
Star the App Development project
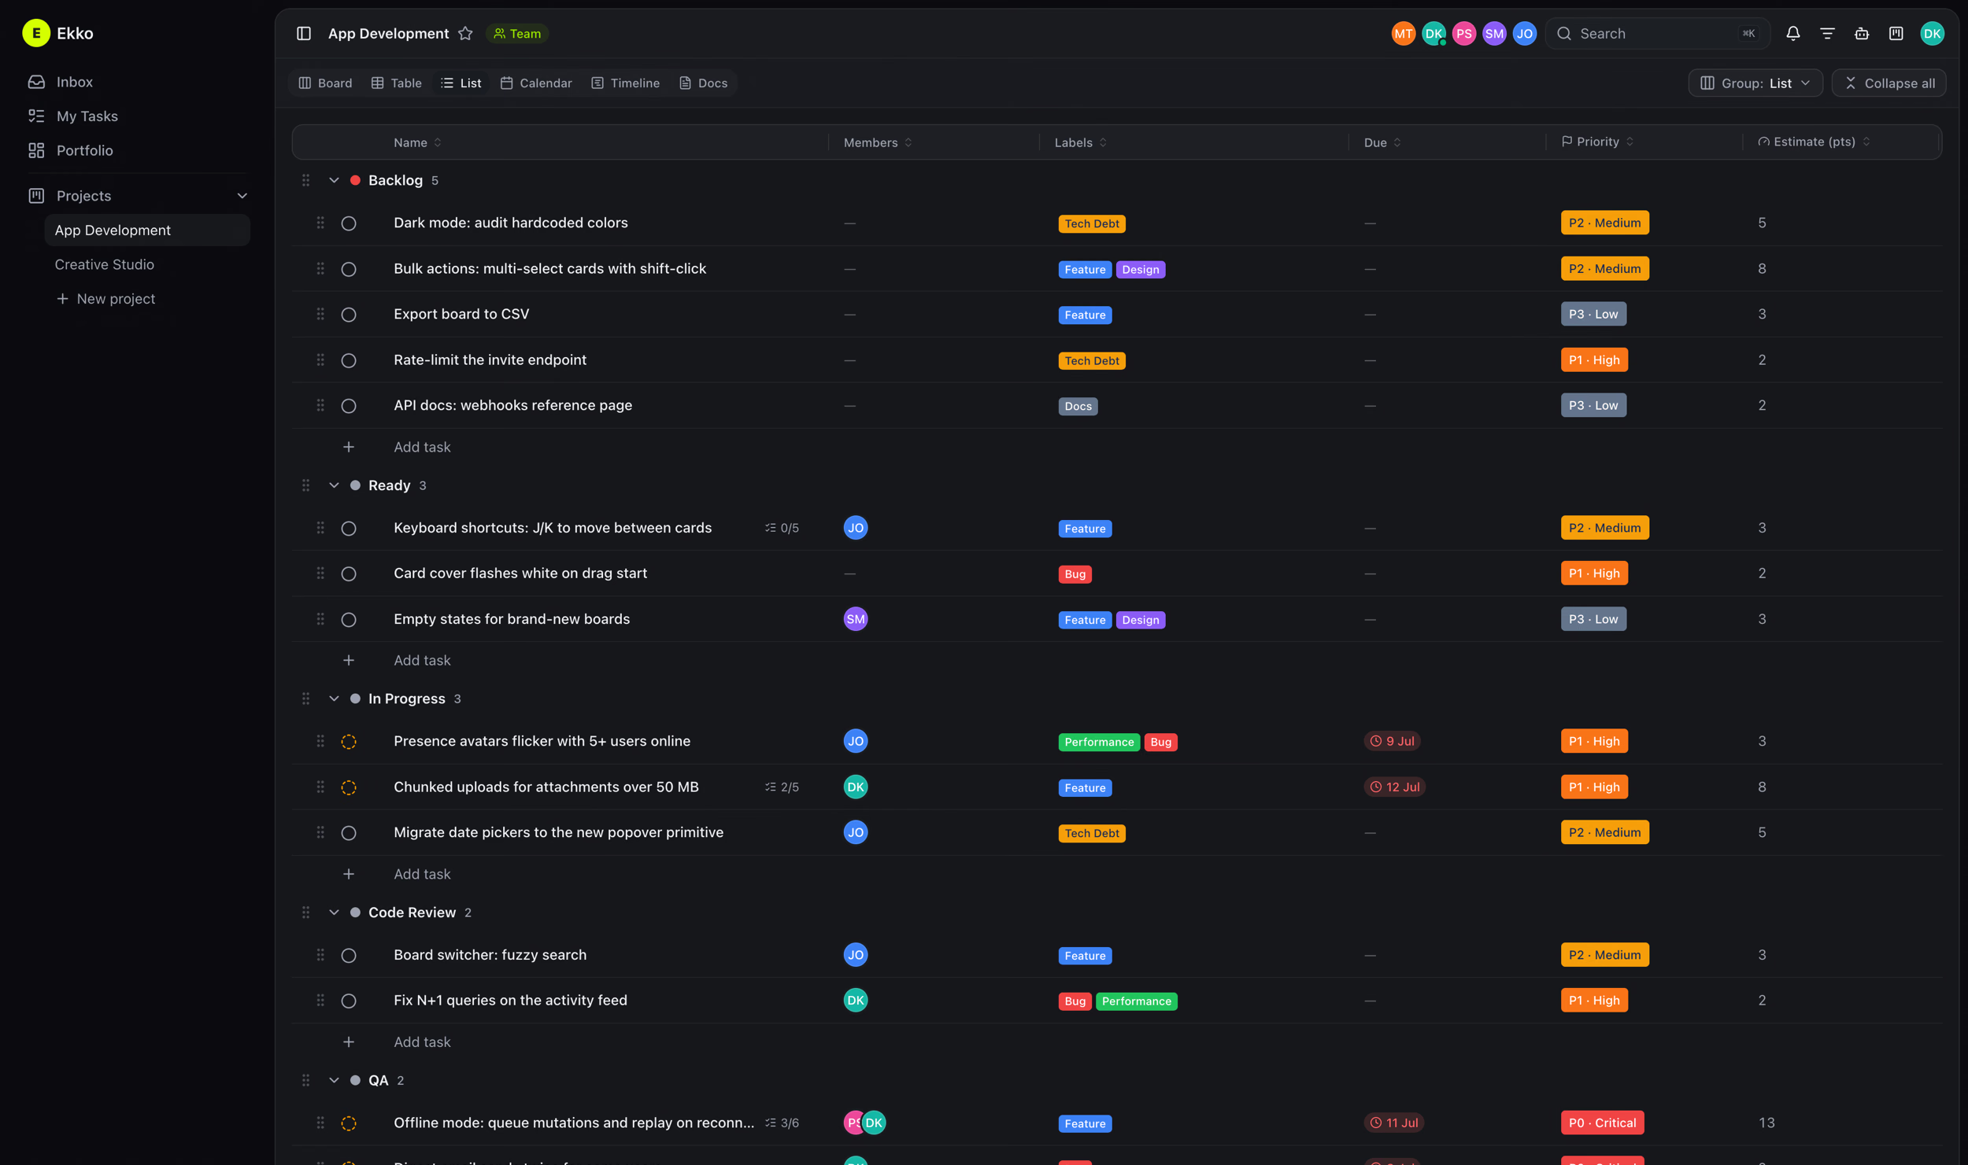tap(465, 33)
